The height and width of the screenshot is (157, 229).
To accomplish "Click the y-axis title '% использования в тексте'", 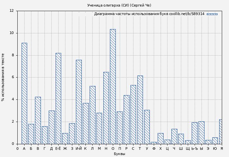I will 3,77.
